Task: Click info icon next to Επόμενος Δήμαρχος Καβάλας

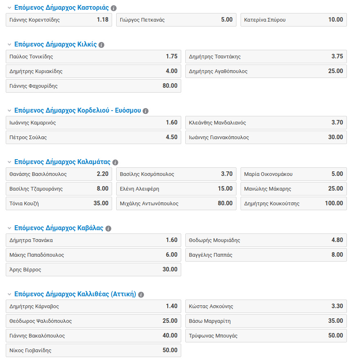Action: [x=108, y=229]
